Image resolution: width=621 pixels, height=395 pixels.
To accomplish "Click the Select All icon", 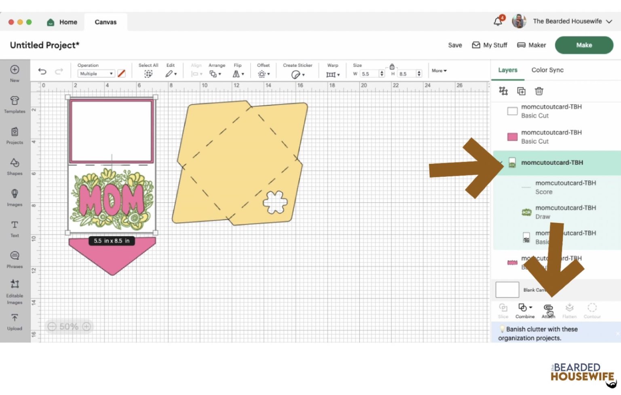I will (148, 74).
